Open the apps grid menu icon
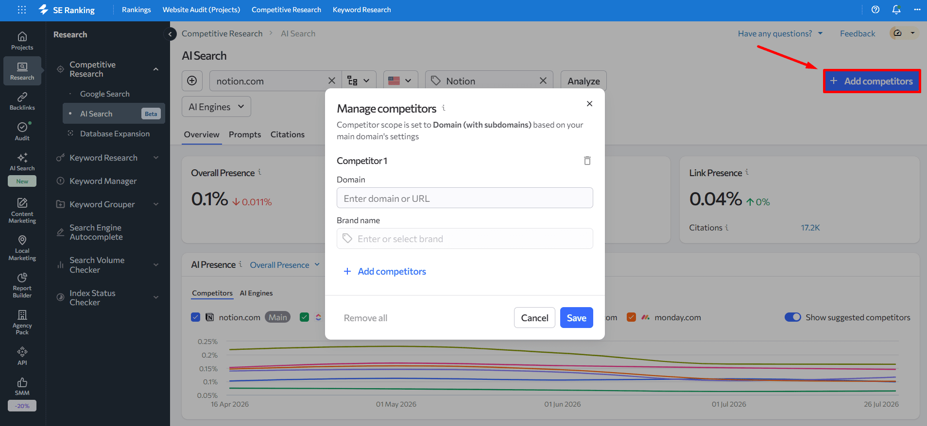 click(x=22, y=10)
